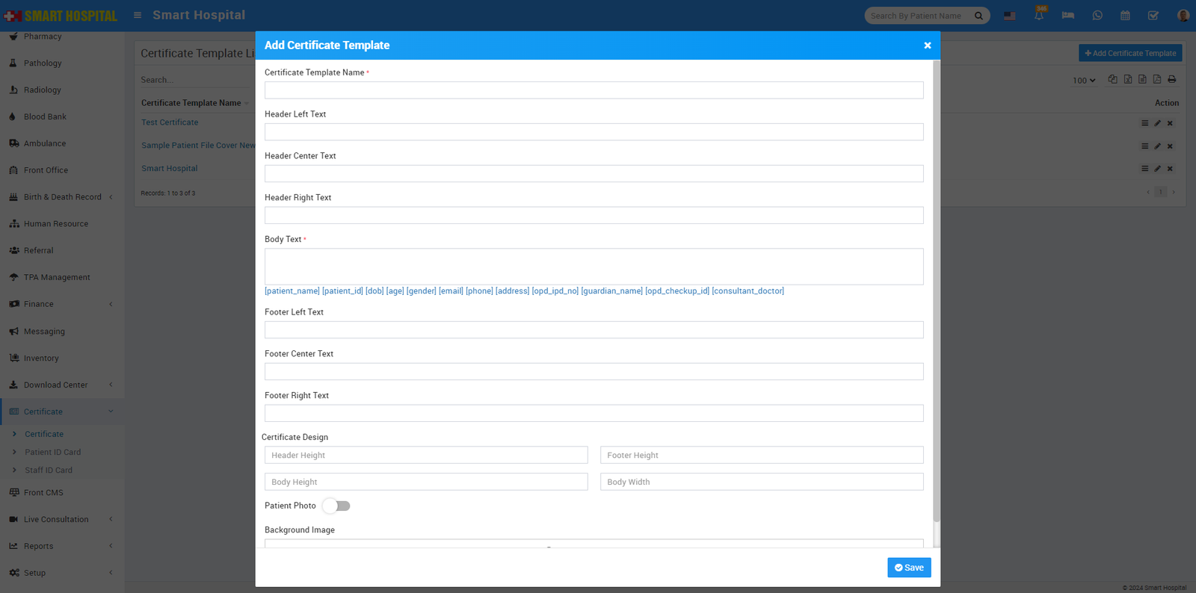Focus the Certificate Template Name field

coord(594,90)
